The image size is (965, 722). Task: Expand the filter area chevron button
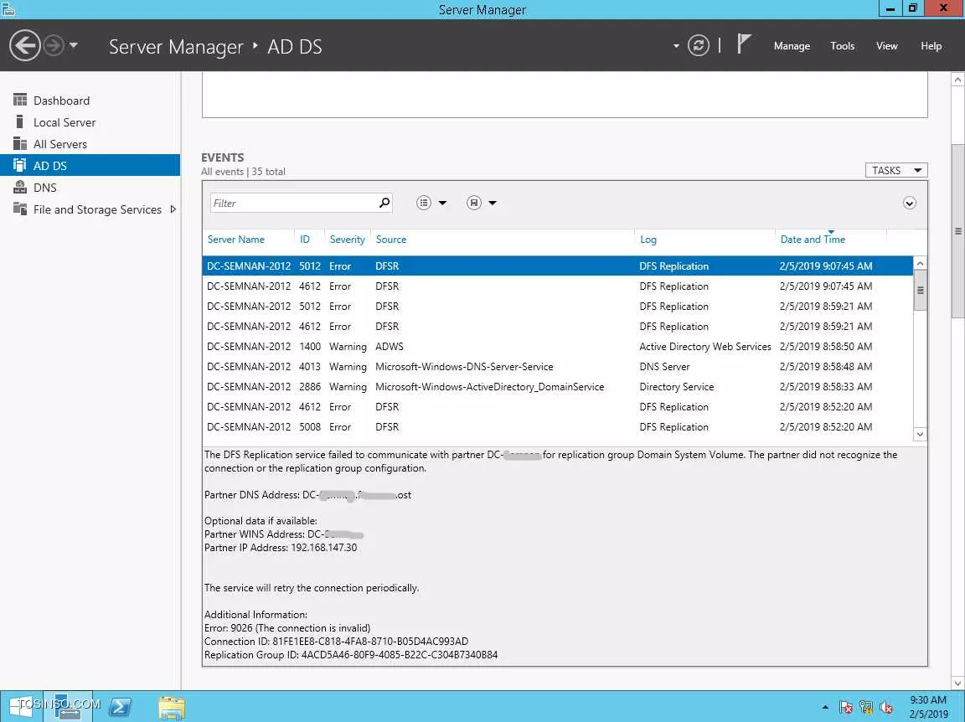[909, 204]
